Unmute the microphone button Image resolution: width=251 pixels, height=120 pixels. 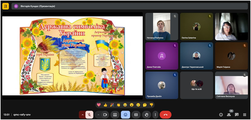pyautogui.click(x=90, y=115)
